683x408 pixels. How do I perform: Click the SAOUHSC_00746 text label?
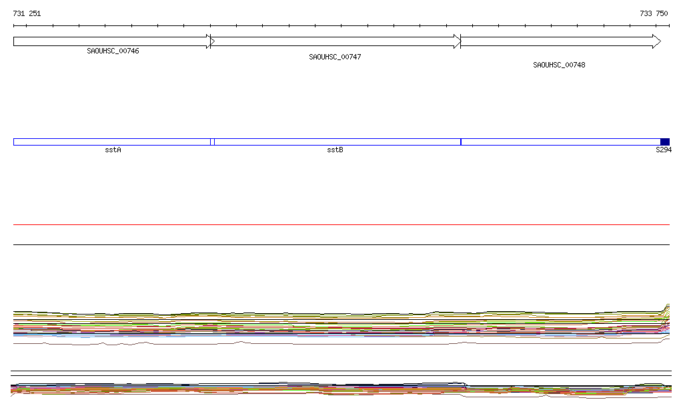pyautogui.click(x=113, y=51)
